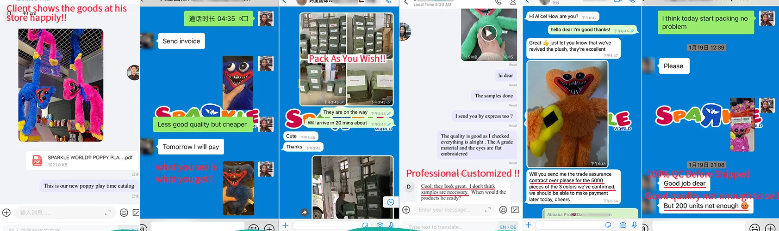
Task: Play the green plush toy video
Action: point(488,33)
